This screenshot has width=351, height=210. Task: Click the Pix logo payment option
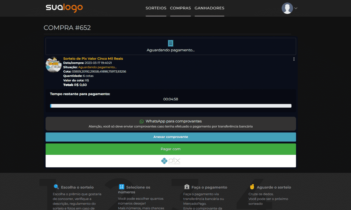coord(171,161)
